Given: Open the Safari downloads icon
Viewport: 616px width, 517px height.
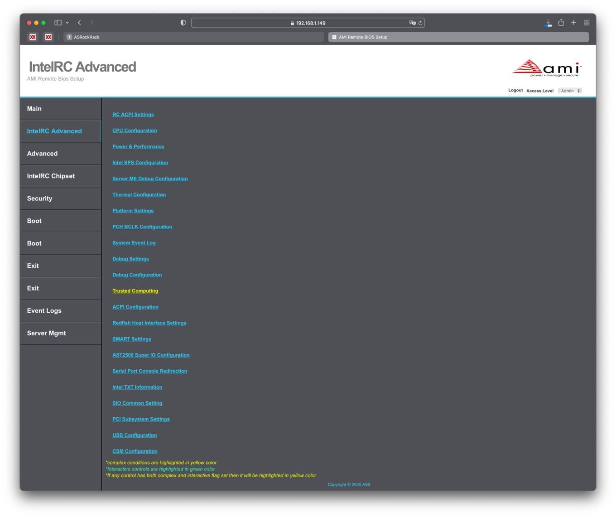Looking at the screenshot, I should [548, 23].
